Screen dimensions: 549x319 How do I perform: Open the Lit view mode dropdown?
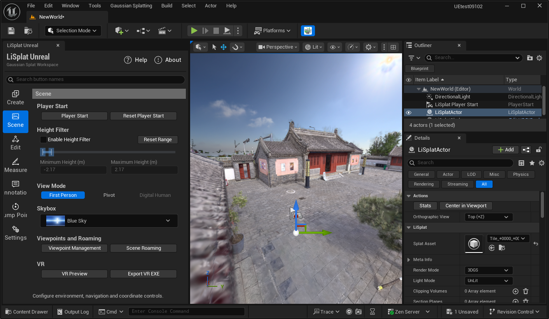pyautogui.click(x=313, y=47)
